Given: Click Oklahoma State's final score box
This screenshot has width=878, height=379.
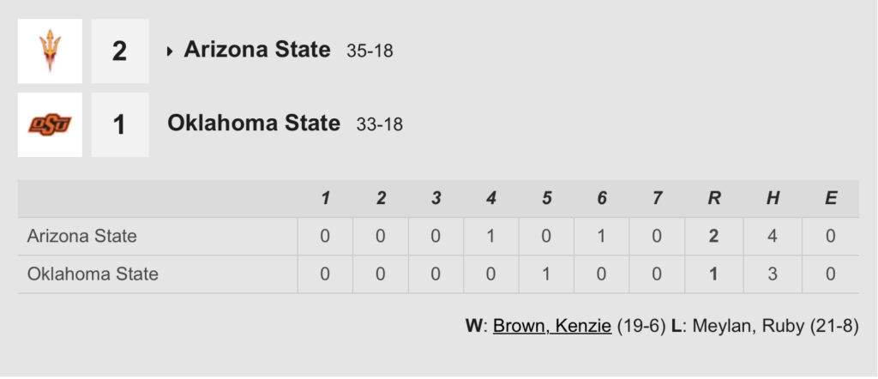Looking at the screenshot, I should point(120,124).
